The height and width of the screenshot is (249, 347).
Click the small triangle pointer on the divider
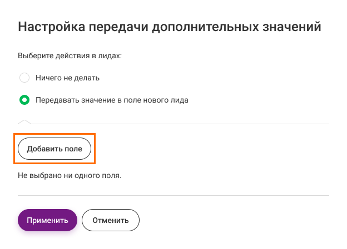(x=24, y=122)
